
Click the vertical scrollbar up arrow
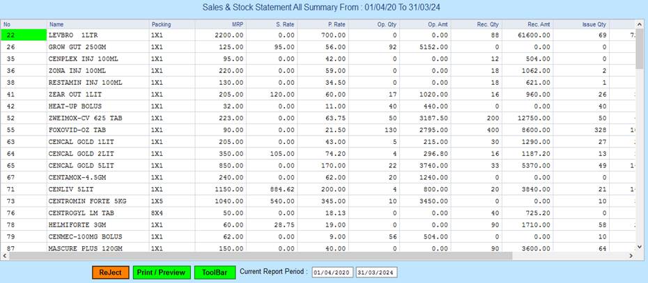[x=640, y=24]
